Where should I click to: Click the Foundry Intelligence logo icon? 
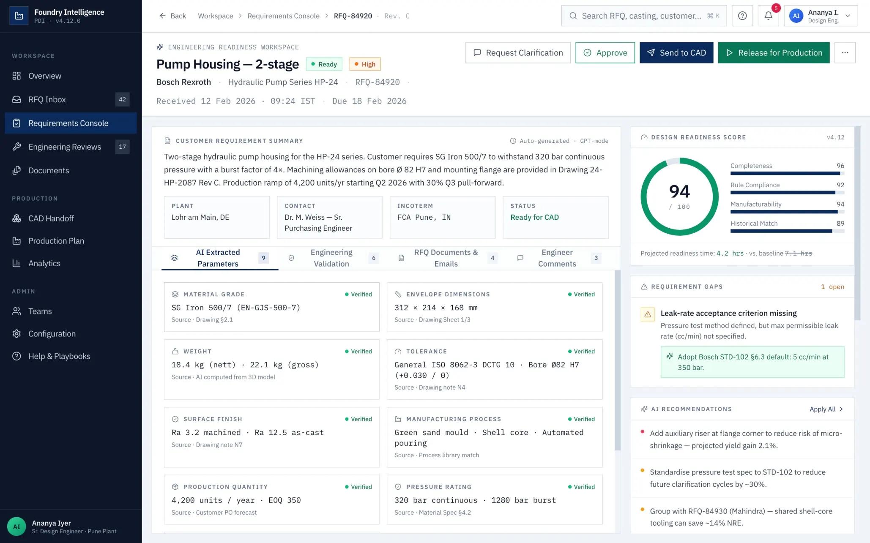click(19, 16)
